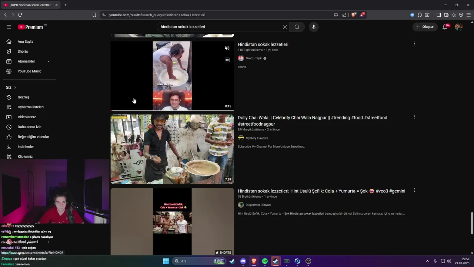The width and height of the screenshot is (474, 267).
Task: Close the YouTube browser tab
Action: 57,5
